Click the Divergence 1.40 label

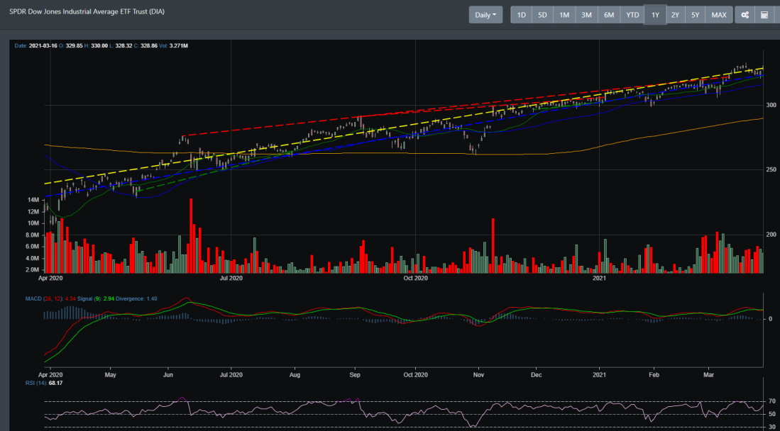click(136, 298)
